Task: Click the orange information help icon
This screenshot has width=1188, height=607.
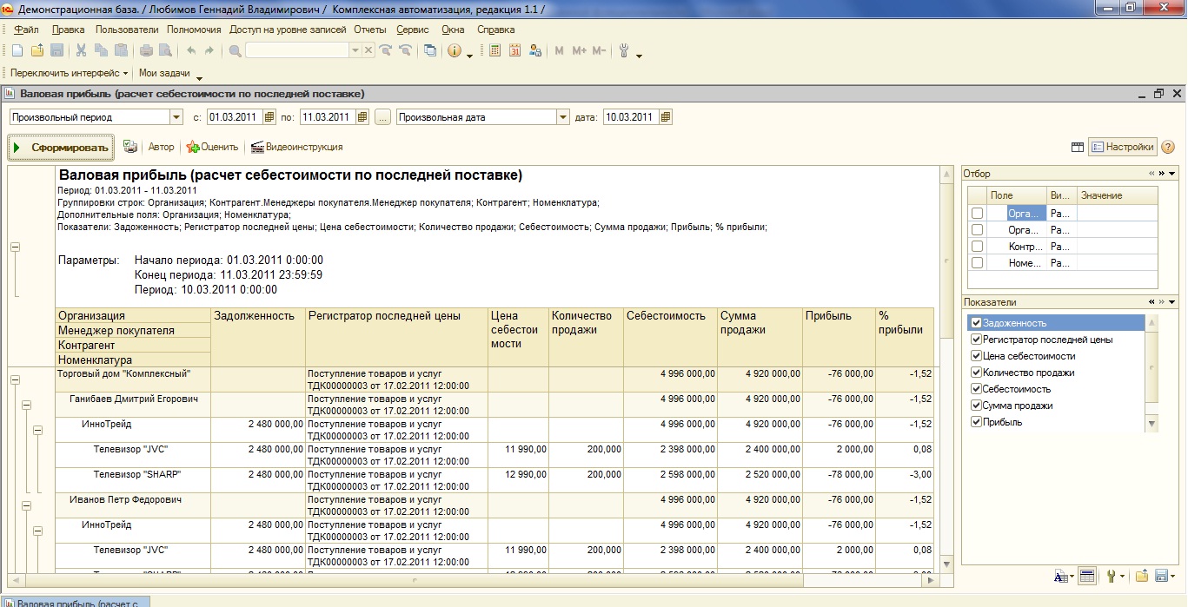Action: (x=455, y=51)
